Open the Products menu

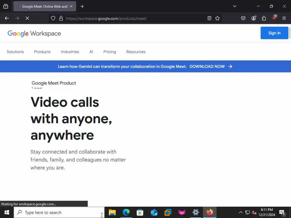42,52
